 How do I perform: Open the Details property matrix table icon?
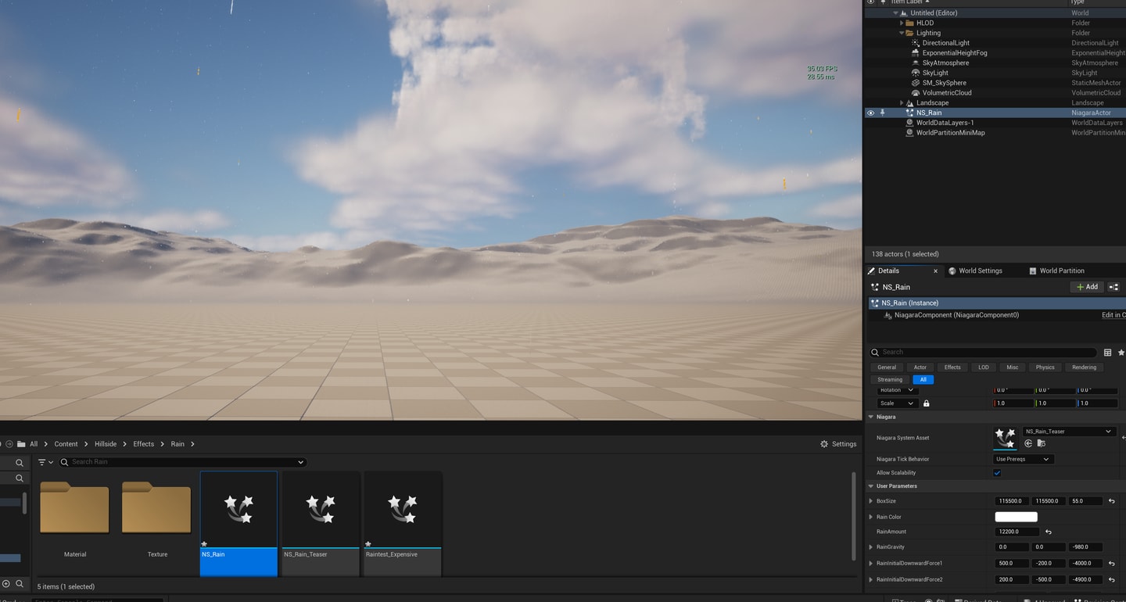click(x=1107, y=353)
